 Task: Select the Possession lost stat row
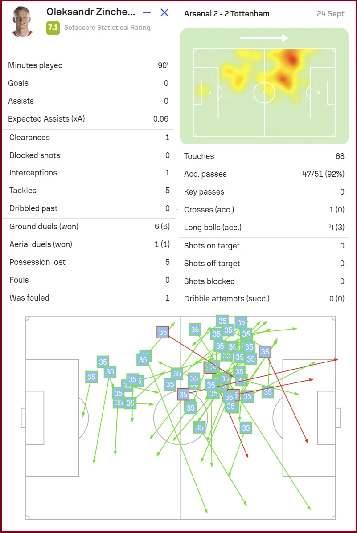coord(89,262)
